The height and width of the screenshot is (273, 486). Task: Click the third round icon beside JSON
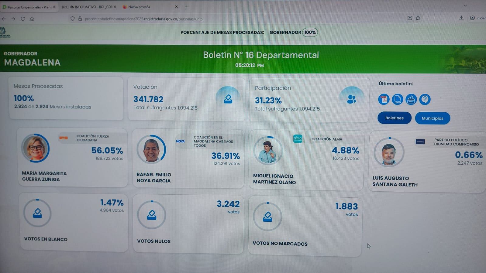(x=411, y=99)
